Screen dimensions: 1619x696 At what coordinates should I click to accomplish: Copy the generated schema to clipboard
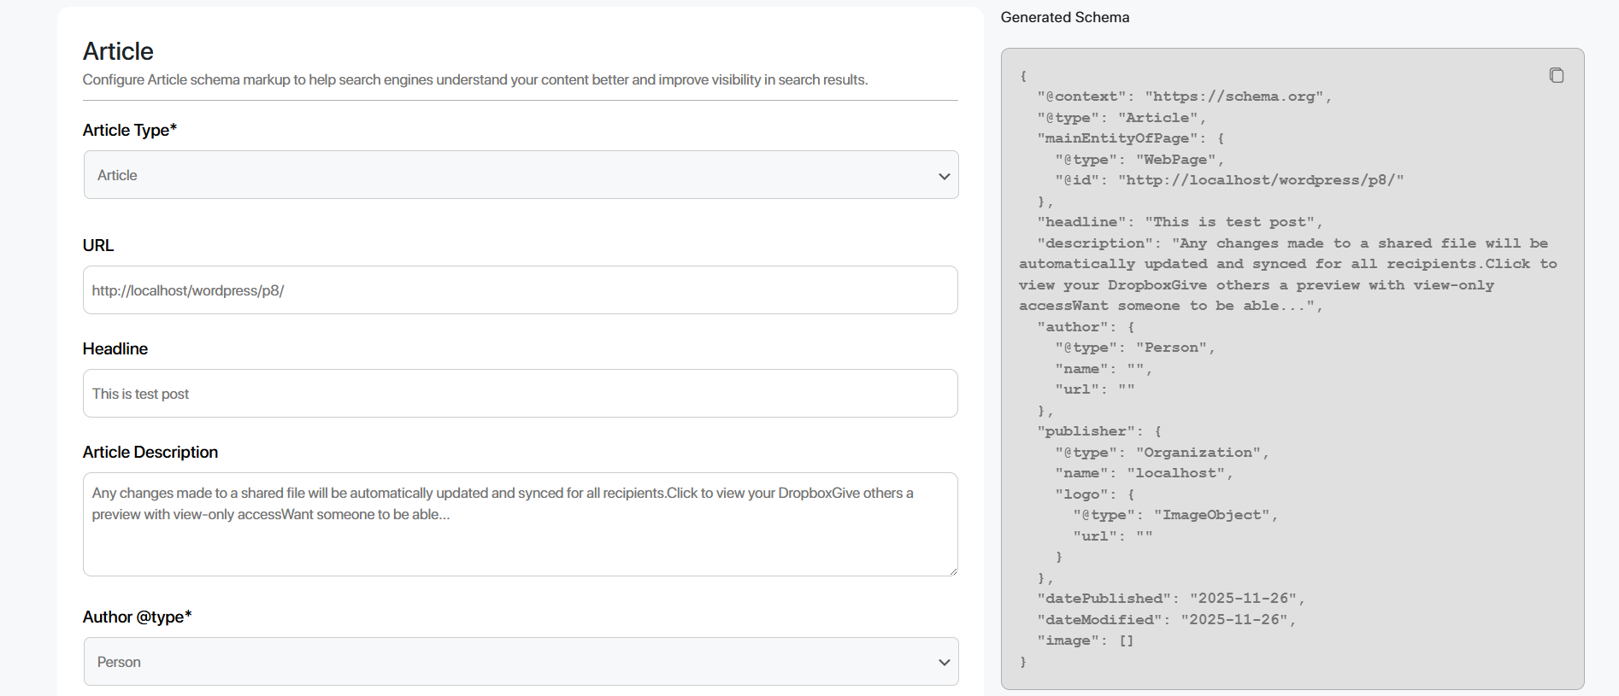point(1556,75)
